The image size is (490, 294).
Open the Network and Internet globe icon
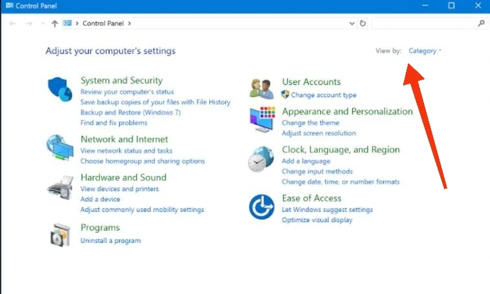click(60, 147)
